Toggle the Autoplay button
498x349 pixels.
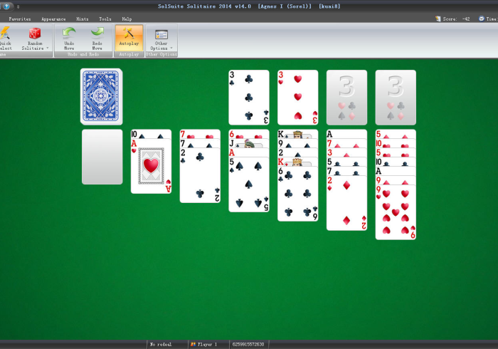(129, 37)
